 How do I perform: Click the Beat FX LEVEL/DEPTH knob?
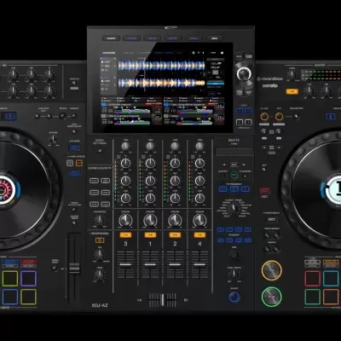tap(234, 275)
